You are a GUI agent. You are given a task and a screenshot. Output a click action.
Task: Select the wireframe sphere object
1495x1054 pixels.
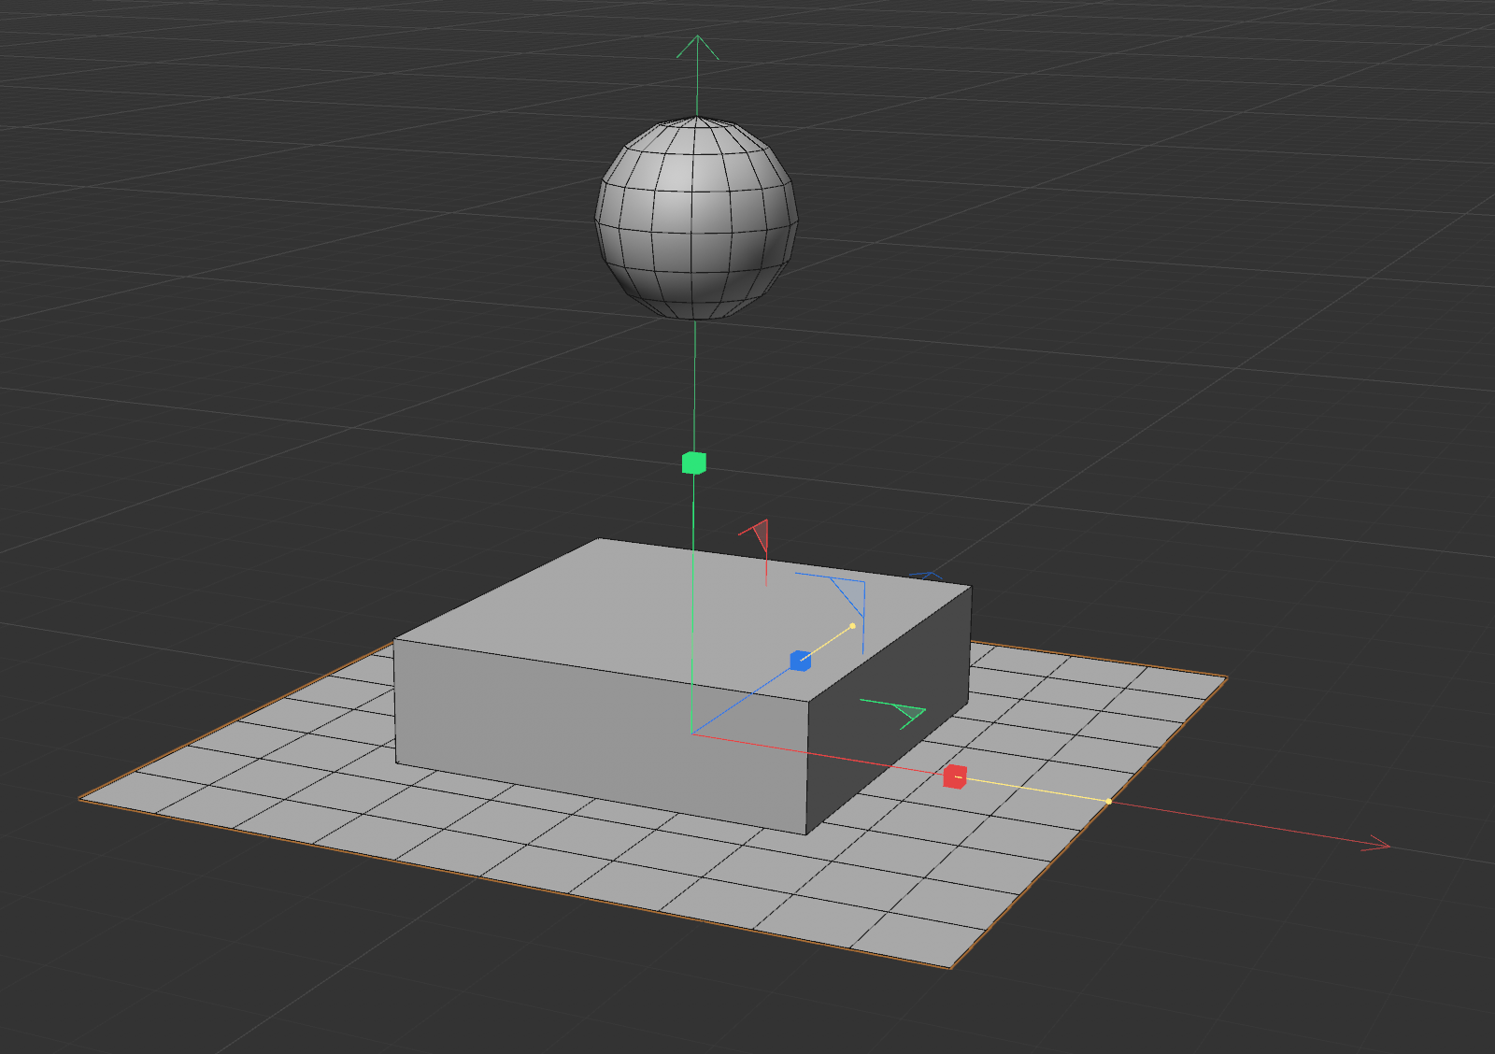coord(696,218)
